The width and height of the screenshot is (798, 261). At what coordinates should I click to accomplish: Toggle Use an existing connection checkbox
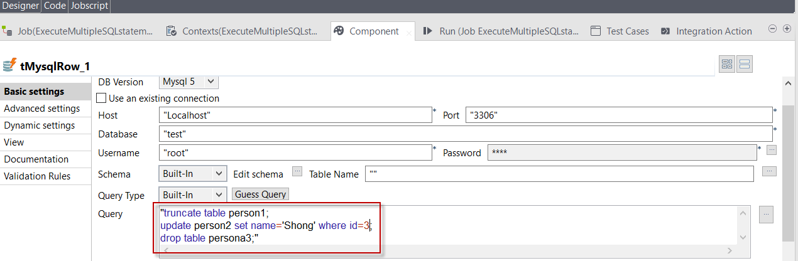[x=101, y=98]
